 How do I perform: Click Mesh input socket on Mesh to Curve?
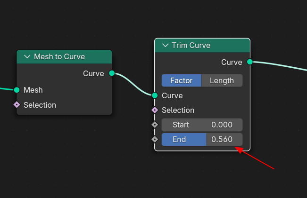(x=17, y=90)
